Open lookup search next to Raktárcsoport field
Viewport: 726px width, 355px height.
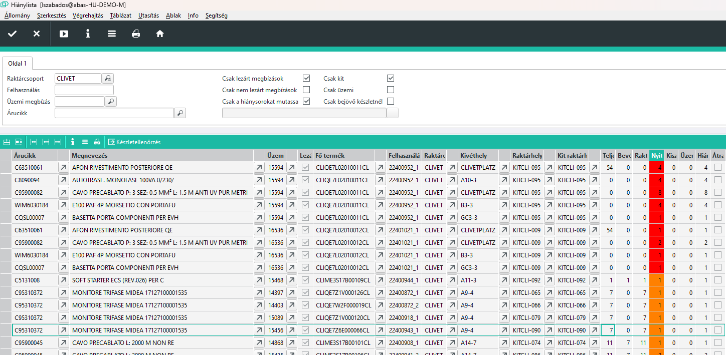click(x=108, y=79)
